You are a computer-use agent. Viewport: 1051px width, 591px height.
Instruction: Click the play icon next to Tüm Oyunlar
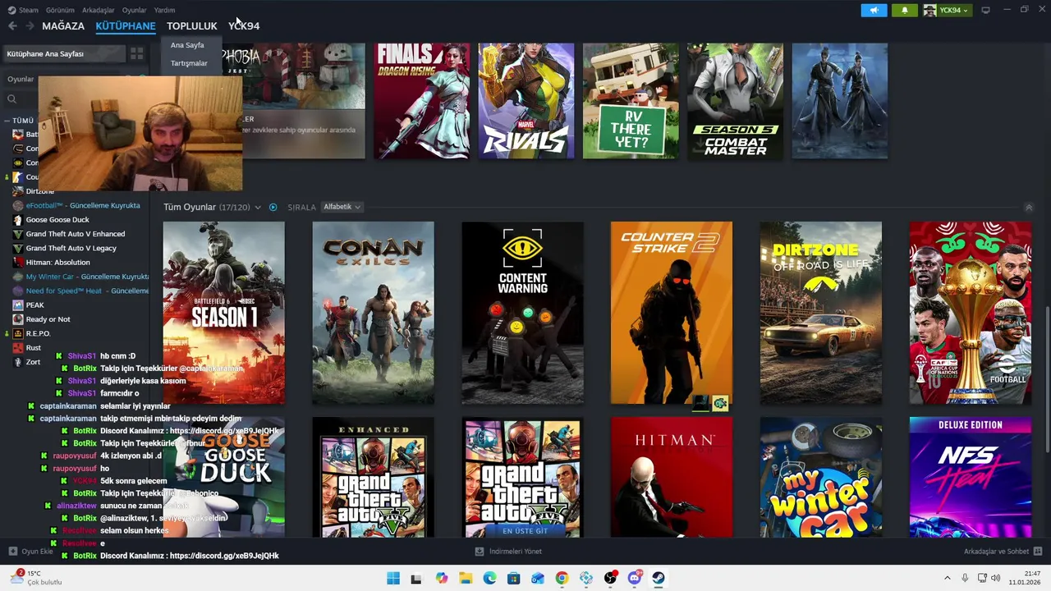tap(273, 207)
